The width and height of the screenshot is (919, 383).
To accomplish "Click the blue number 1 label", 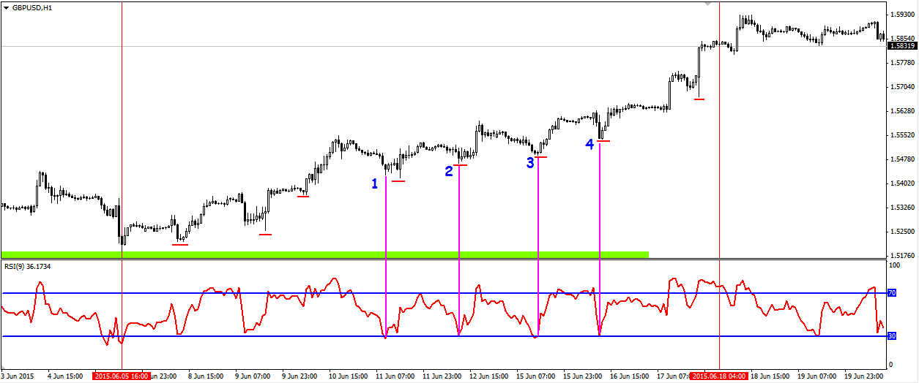I will 374,183.
